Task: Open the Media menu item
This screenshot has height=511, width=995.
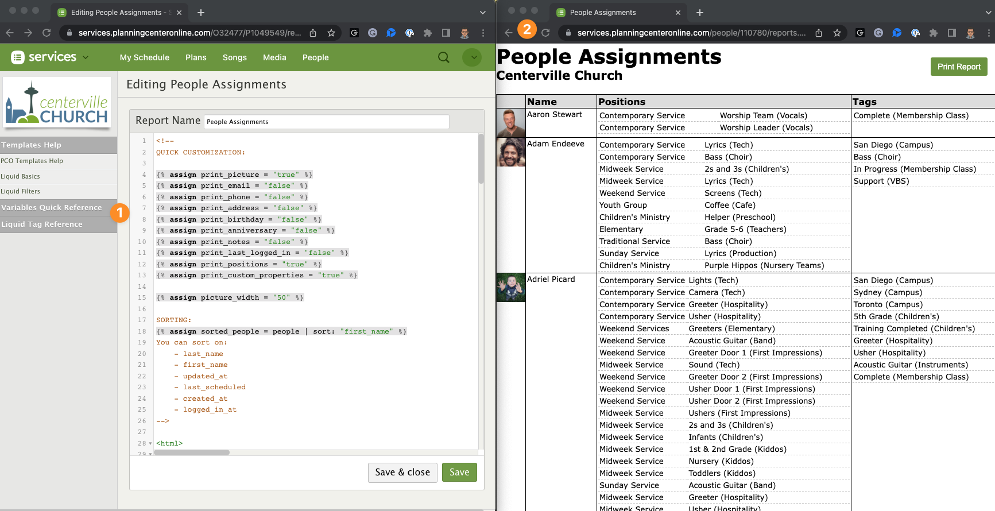Action: click(274, 57)
